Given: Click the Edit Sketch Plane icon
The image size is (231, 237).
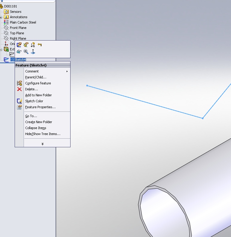Looking at the screenshot, I should pyautogui.click(x=26, y=45).
